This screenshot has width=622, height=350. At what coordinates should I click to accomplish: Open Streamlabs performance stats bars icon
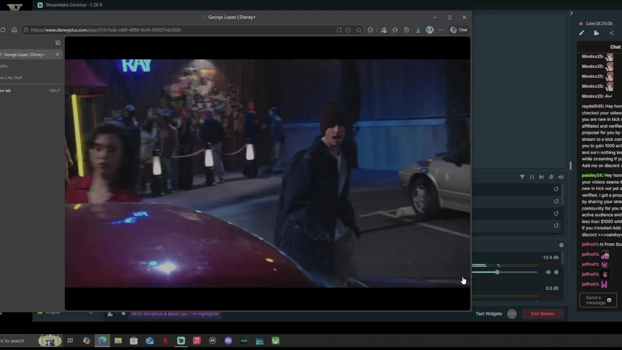(110, 314)
